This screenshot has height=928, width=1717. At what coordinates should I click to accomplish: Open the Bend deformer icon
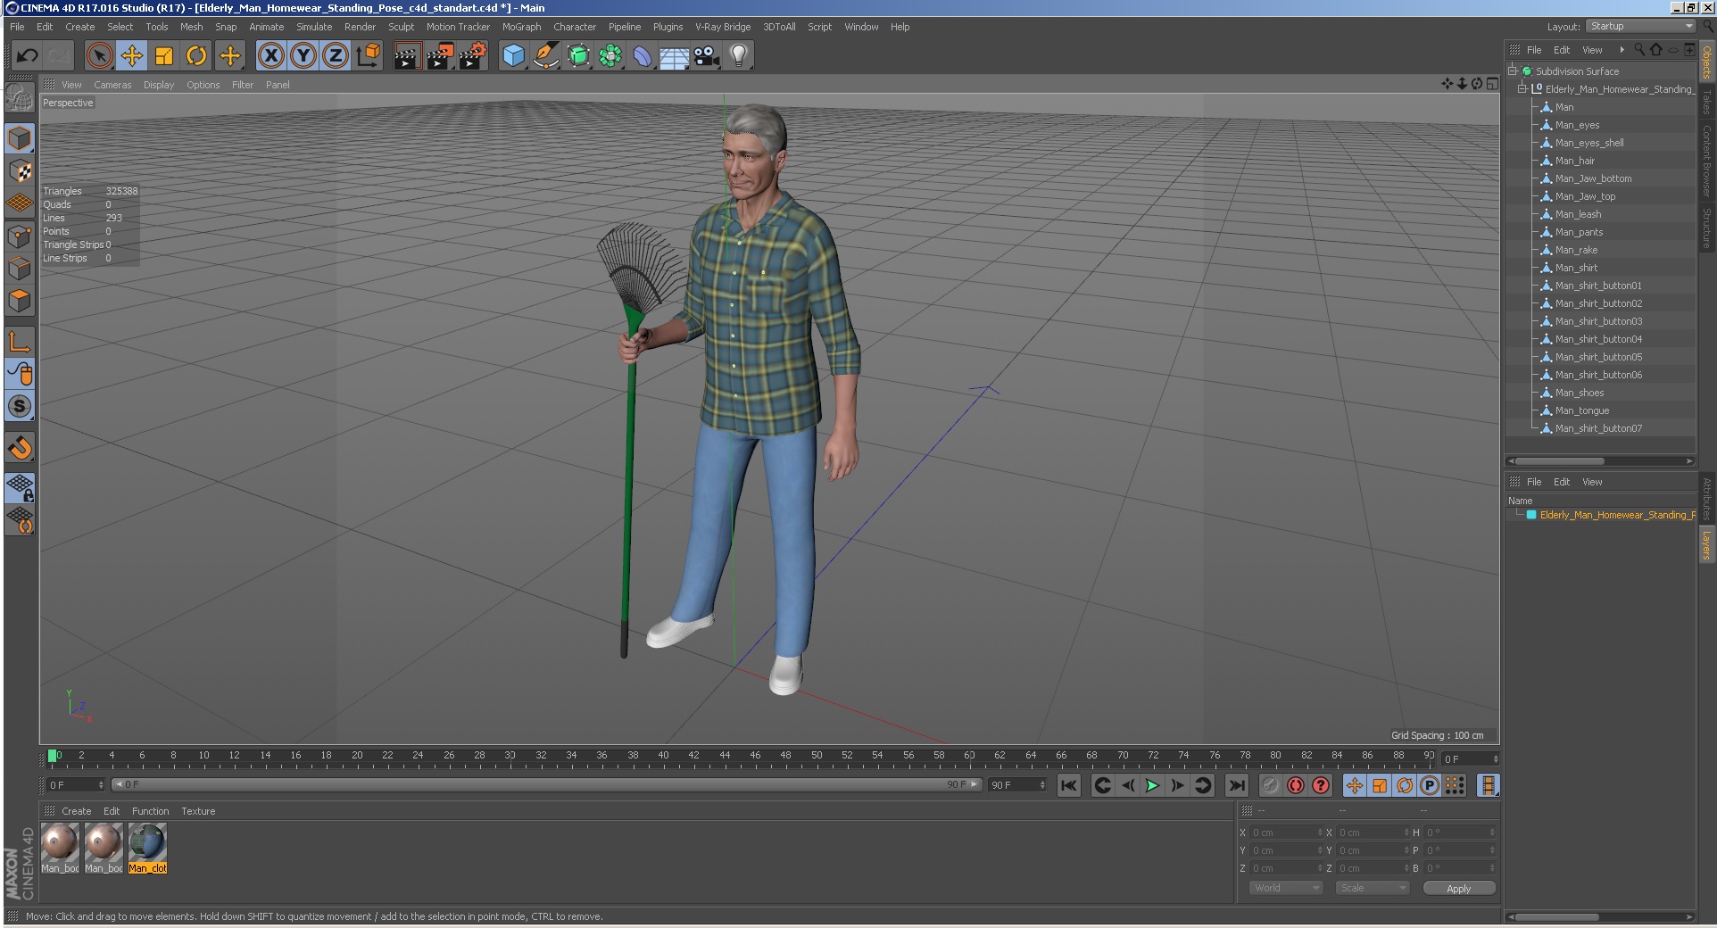643,56
